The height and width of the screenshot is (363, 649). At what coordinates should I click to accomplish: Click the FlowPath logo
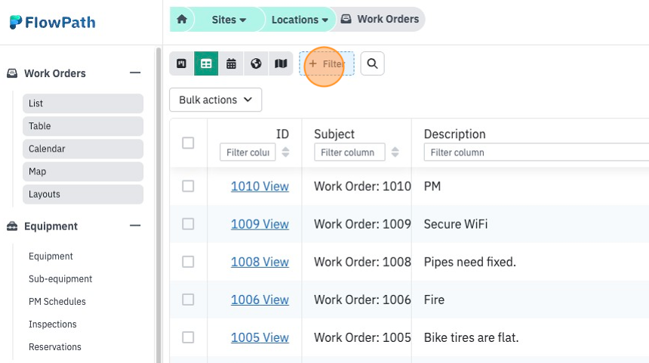pos(53,22)
